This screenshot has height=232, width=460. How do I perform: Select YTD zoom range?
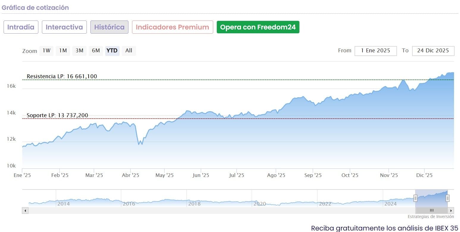(112, 51)
